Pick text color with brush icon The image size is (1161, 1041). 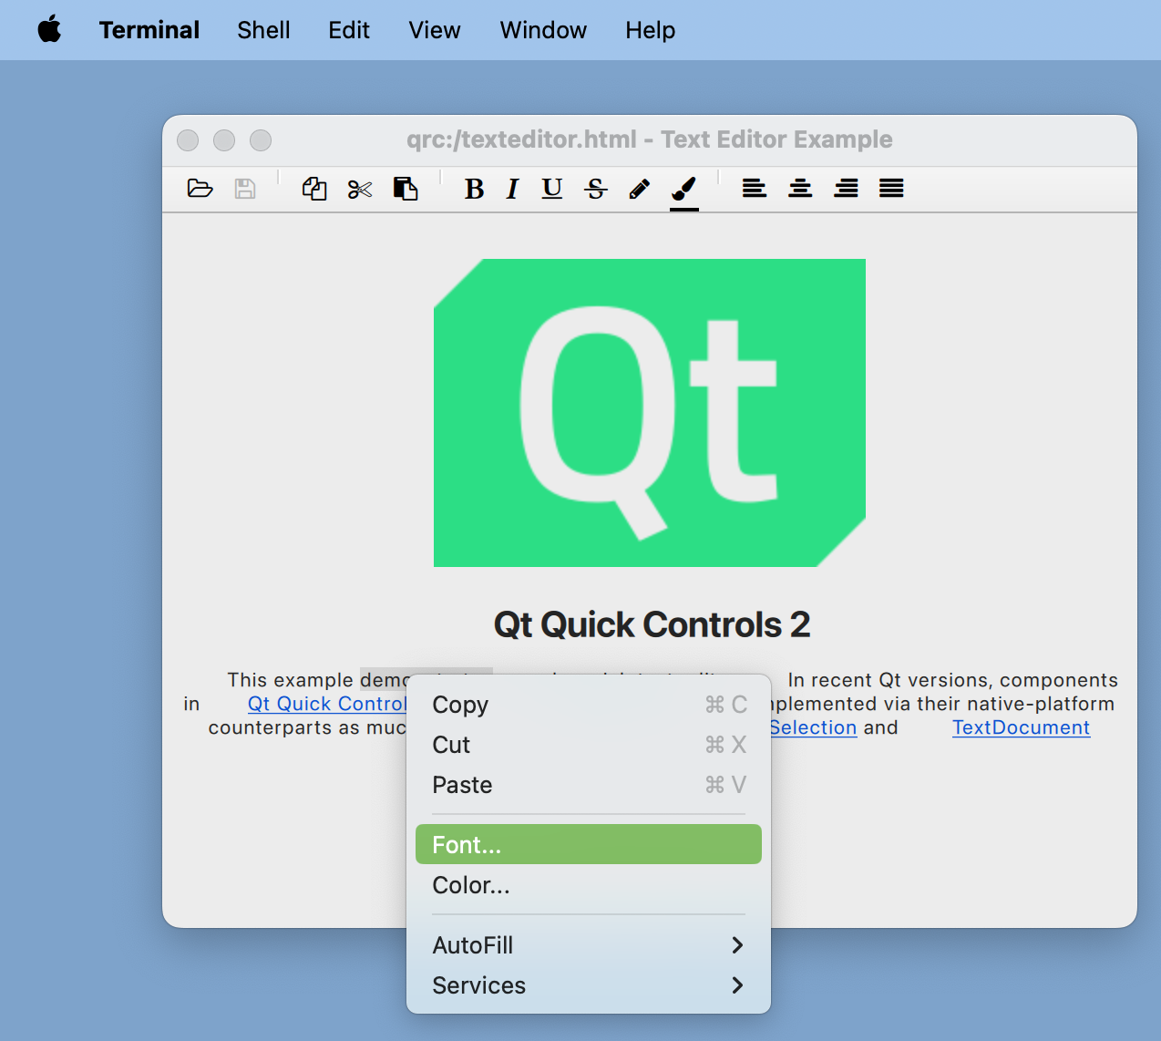[684, 189]
